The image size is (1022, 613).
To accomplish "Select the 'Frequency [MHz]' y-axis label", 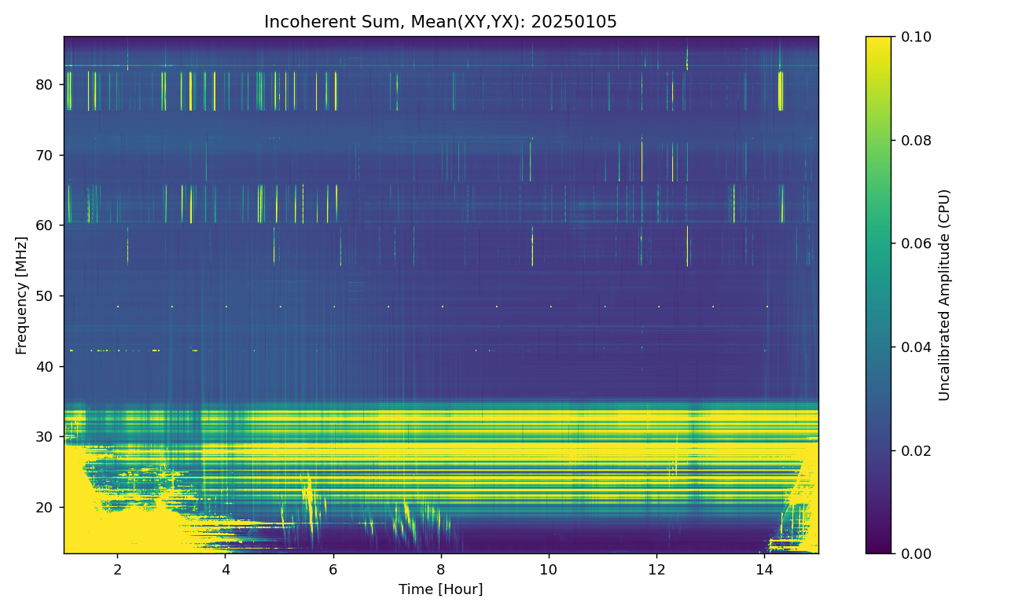I will click(x=21, y=295).
